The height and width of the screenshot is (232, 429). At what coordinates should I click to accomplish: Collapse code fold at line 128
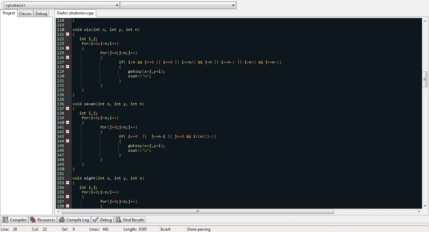(x=67, y=67)
